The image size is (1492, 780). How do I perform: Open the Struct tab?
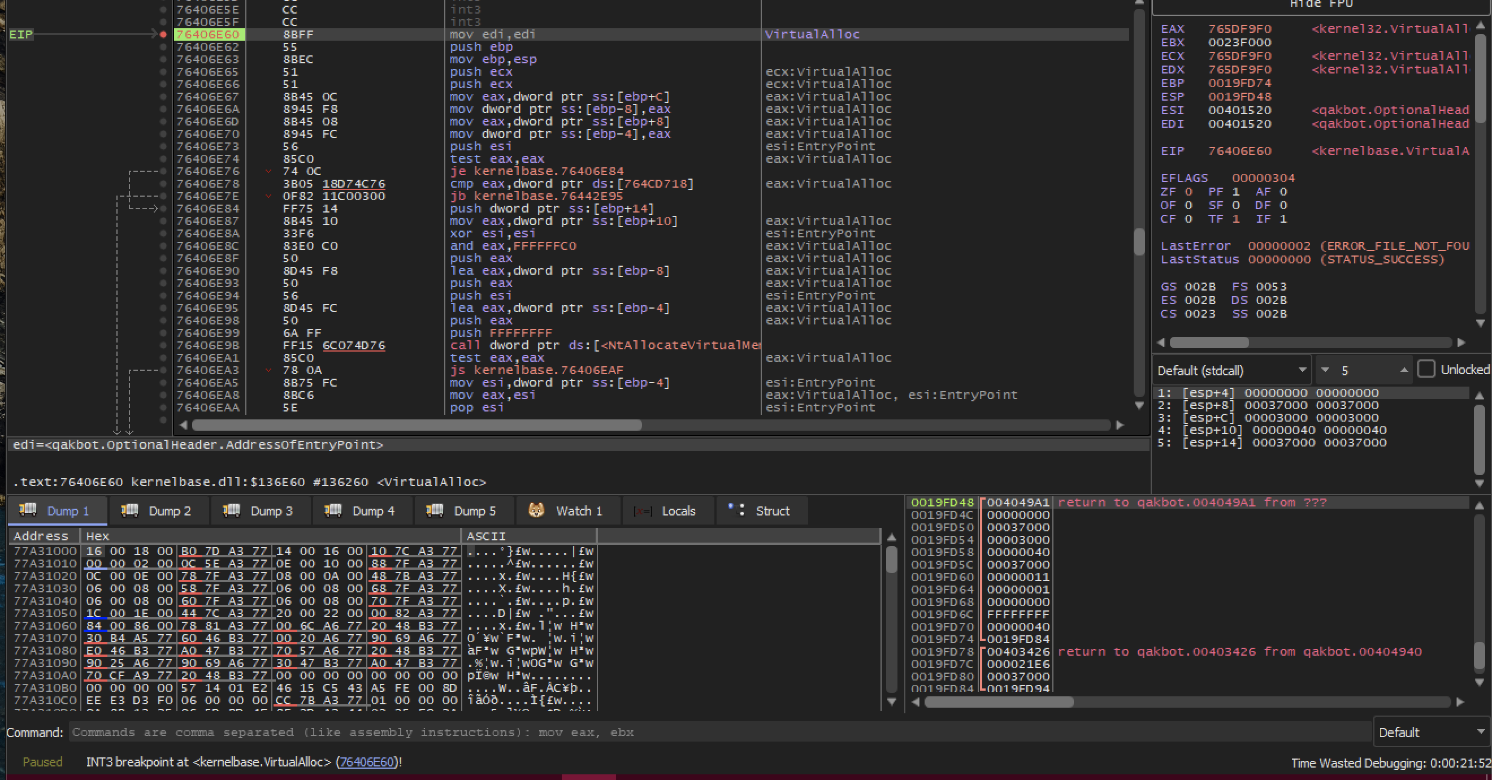coord(762,511)
